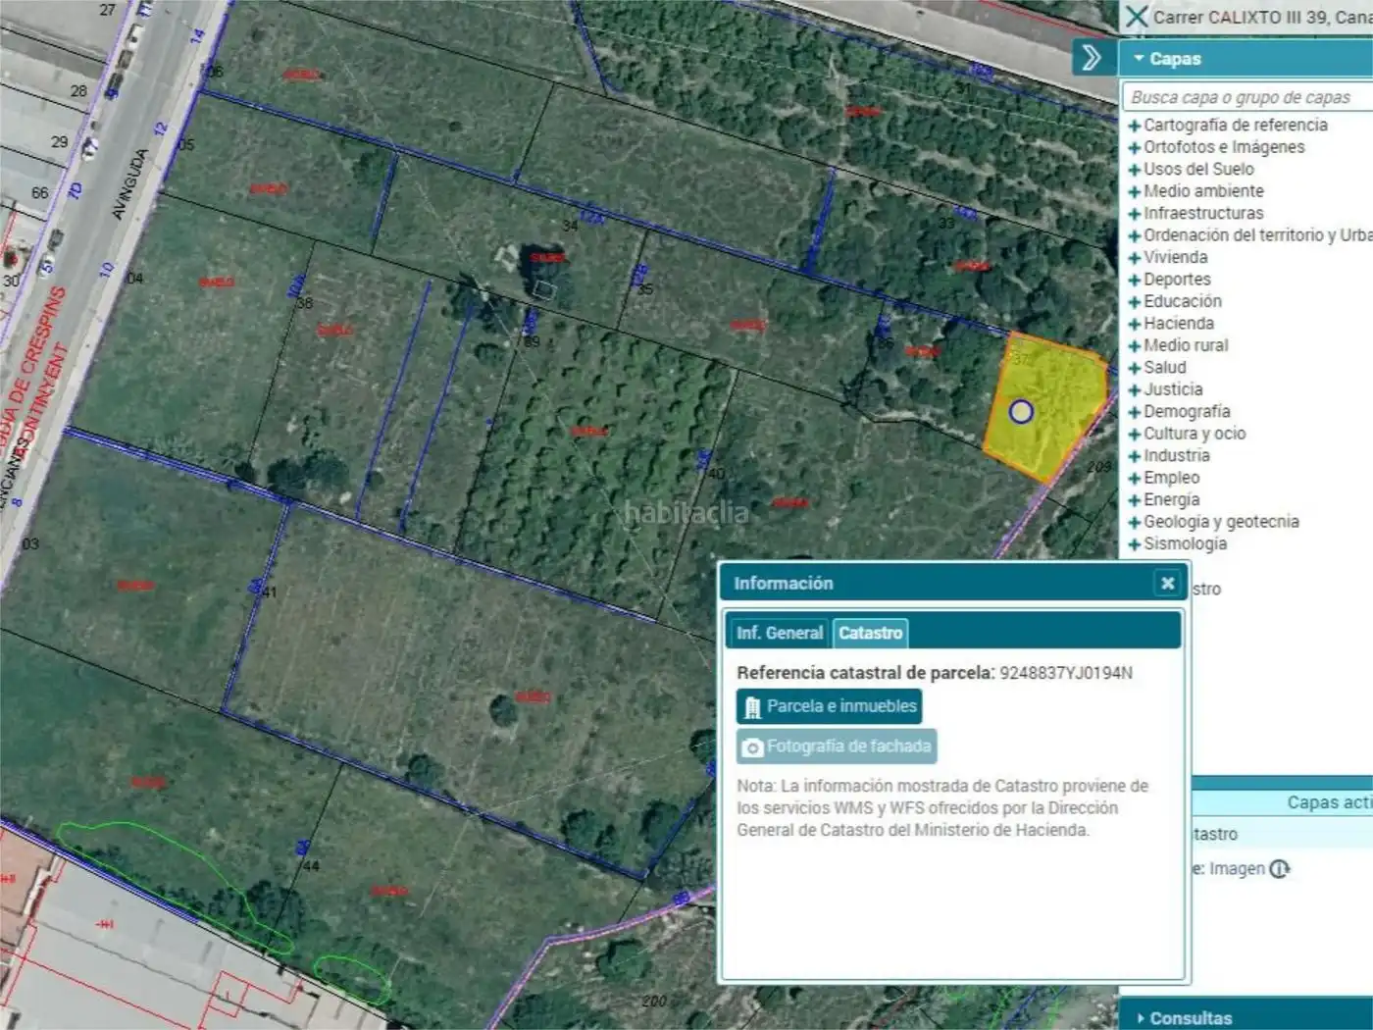The width and height of the screenshot is (1373, 1030).
Task: Open the Imagen info icon
Action: click(1280, 869)
